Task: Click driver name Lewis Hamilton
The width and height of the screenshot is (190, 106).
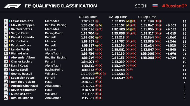Action: pos(22,21)
